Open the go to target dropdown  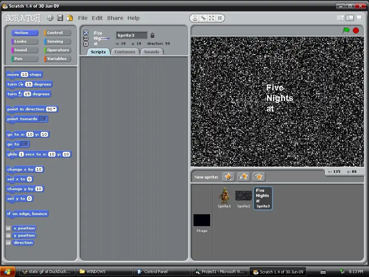[25, 144]
